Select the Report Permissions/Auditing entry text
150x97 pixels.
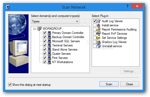coord(119,29)
